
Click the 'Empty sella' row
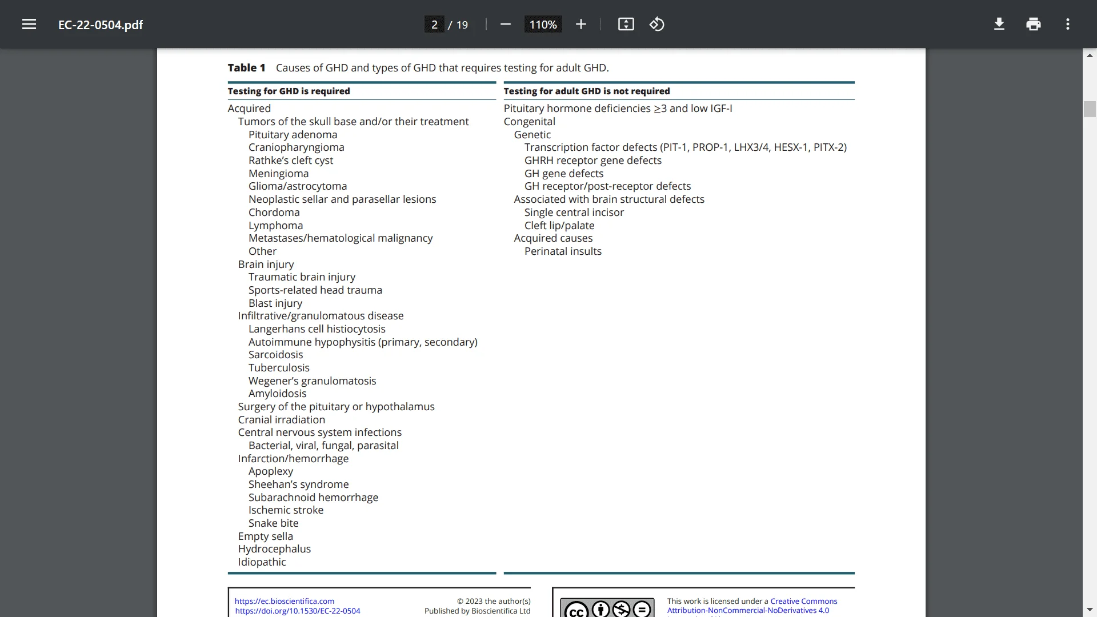pos(265,536)
